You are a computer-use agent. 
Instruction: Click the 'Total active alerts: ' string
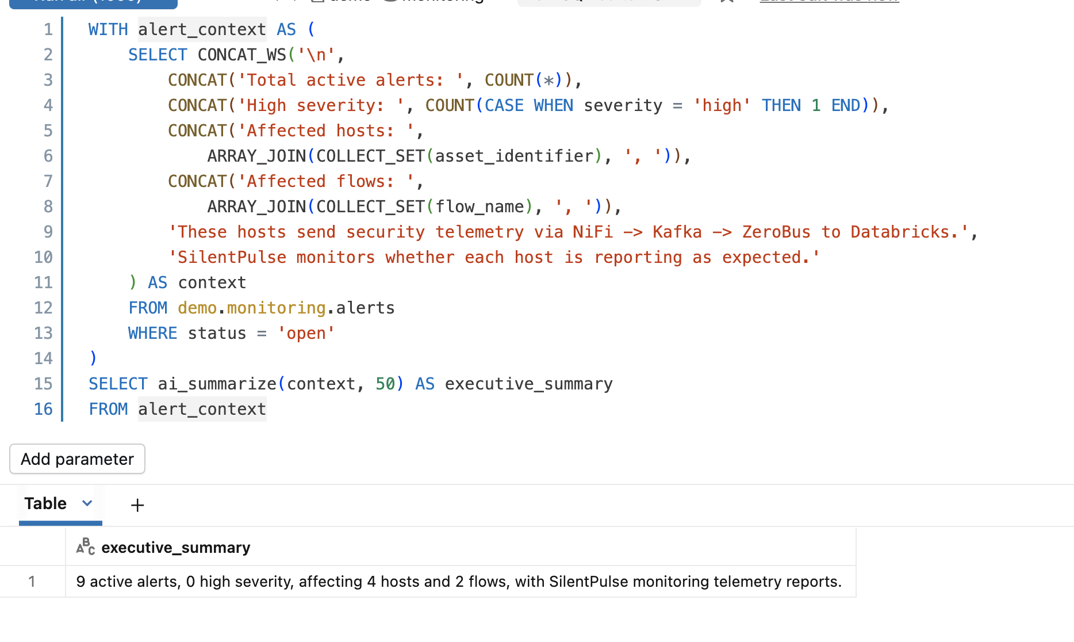[351, 80]
